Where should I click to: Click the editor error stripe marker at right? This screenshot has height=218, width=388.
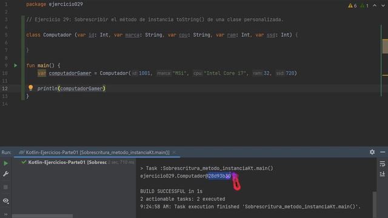[x=385, y=46]
